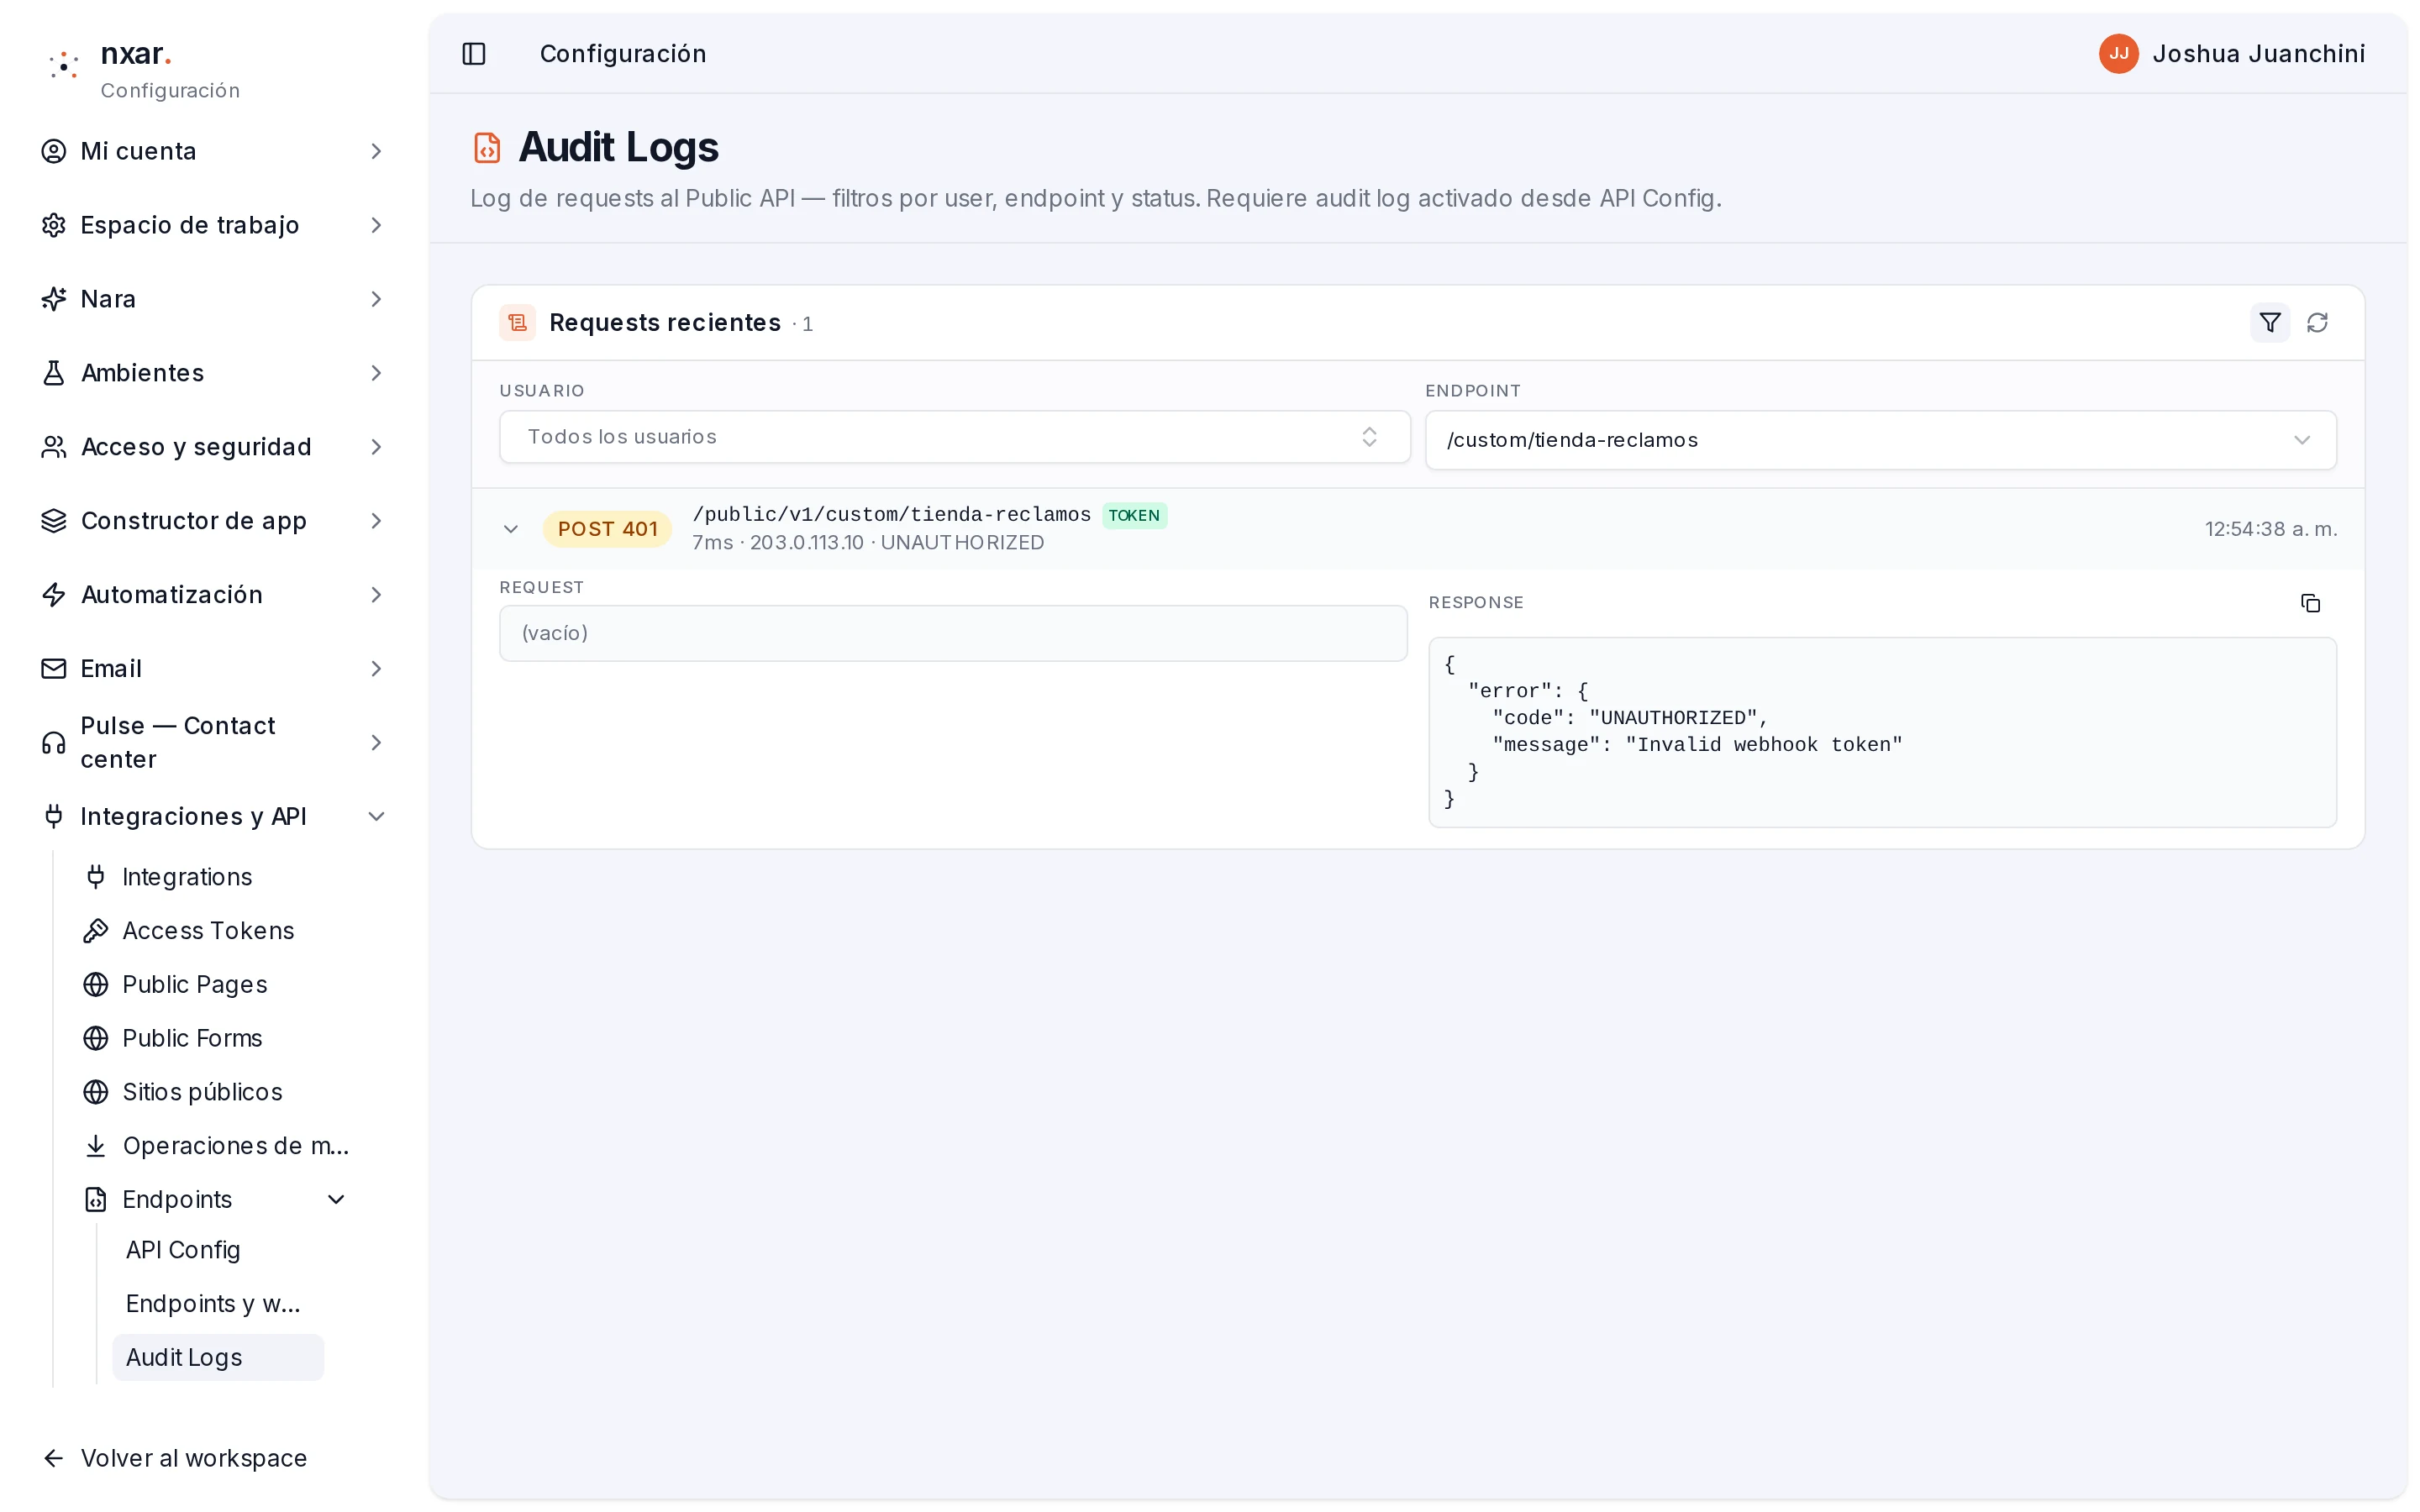Viewport: 2420px width, 1512px height.
Task: Open the /custom/tienda-reclamos endpoint dropdown
Action: click(x=1880, y=440)
